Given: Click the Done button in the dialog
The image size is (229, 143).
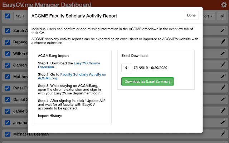Looking at the screenshot, I should click(x=191, y=15).
